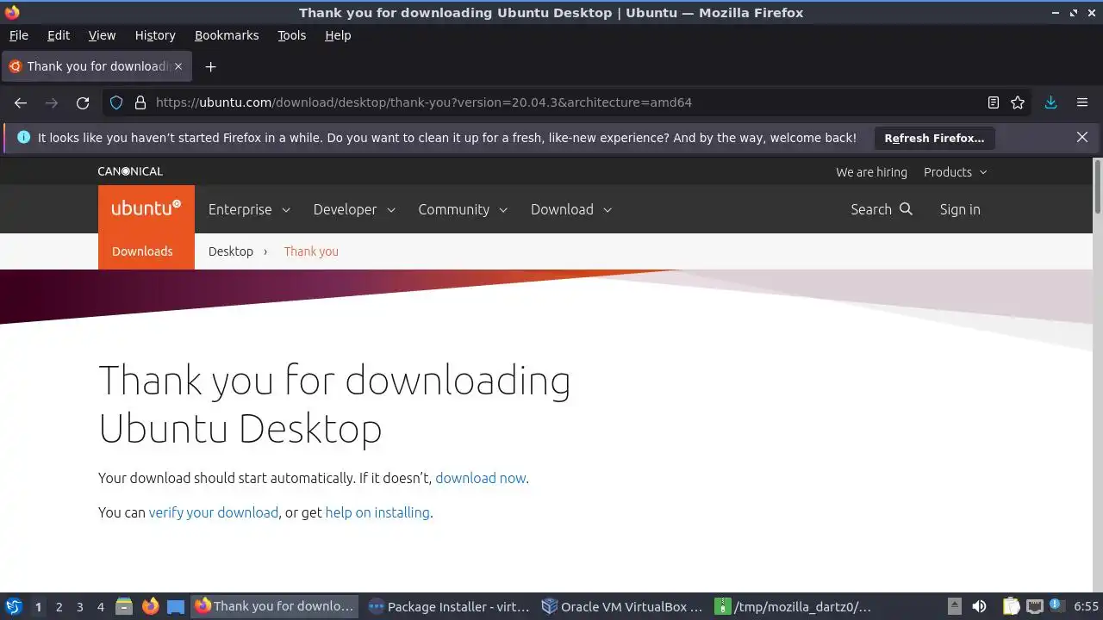Screen dimensions: 1103x620
Task: Go back with the back arrow
Action: pos(21,102)
